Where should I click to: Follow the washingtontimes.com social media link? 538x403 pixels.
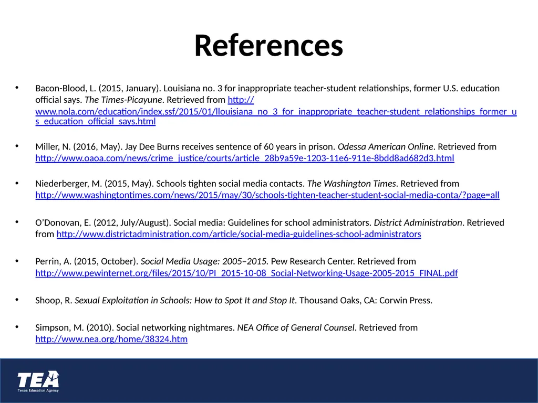coord(267,195)
